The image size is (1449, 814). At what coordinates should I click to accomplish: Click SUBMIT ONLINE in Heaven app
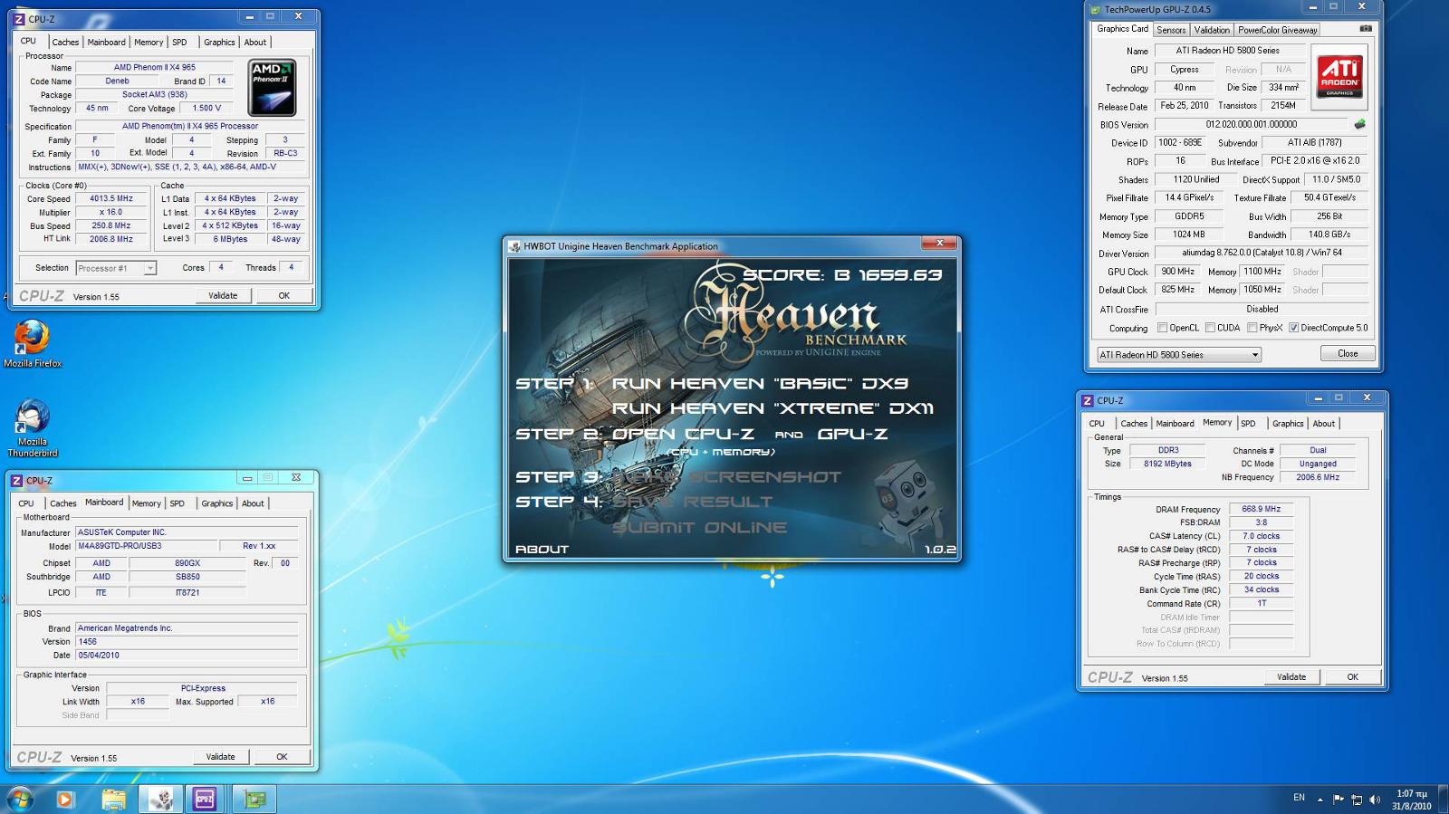tap(699, 528)
